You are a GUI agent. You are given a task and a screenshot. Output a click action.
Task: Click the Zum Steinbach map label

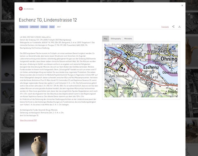tap(119, 76)
